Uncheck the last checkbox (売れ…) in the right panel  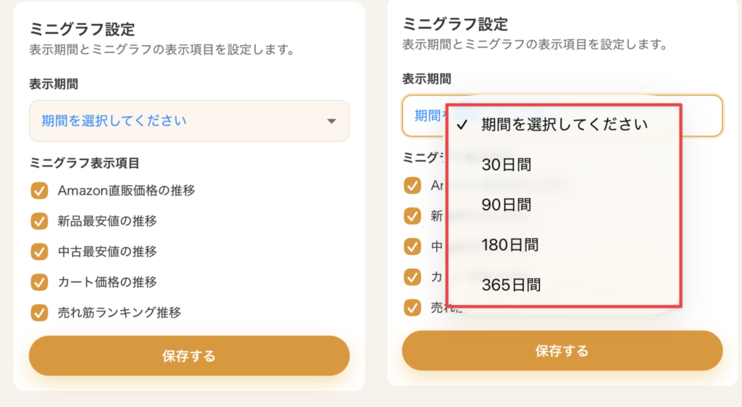[x=412, y=307]
